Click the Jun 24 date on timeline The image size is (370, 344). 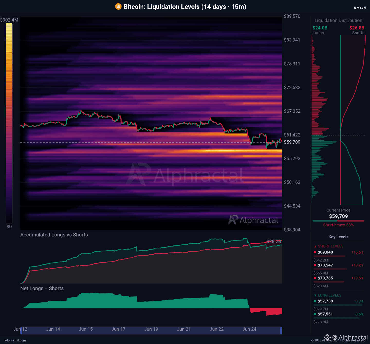click(249, 329)
